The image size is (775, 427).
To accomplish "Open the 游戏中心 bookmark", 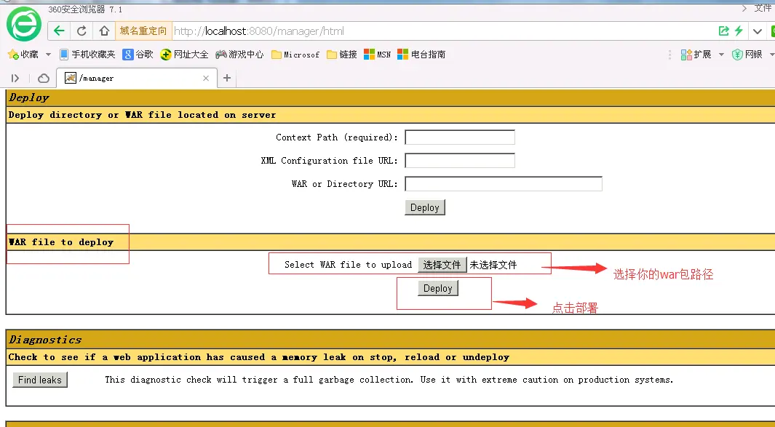I will (239, 55).
